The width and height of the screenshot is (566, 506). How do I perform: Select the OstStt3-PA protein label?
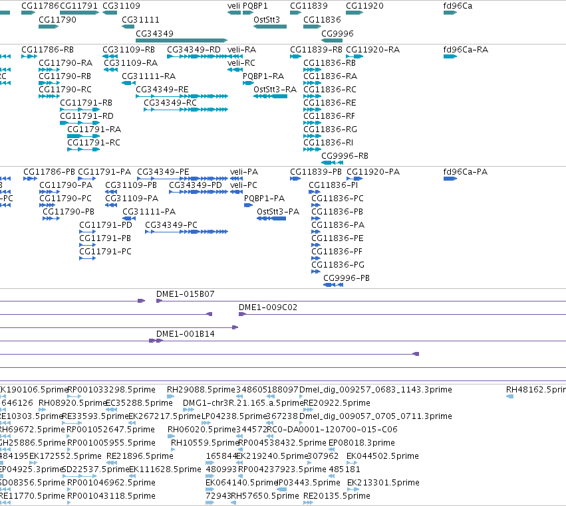pyautogui.click(x=278, y=212)
